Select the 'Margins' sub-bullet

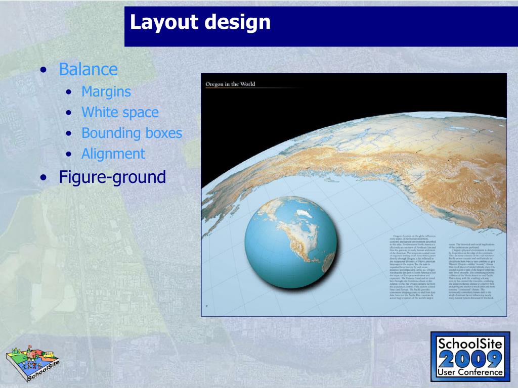(106, 92)
